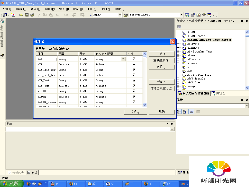The height and width of the screenshot is (187, 249).
Task: Open the 编辑(E) menu
Action: (22, 9)
